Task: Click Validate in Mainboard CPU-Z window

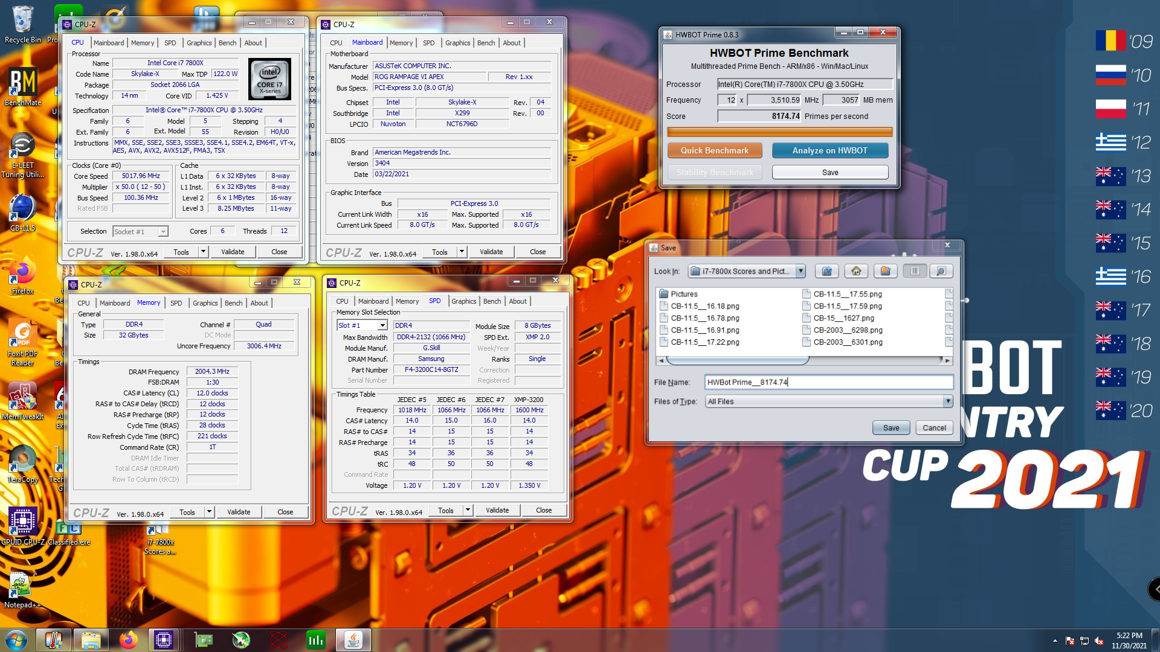Action: click(x=491, y=252)
